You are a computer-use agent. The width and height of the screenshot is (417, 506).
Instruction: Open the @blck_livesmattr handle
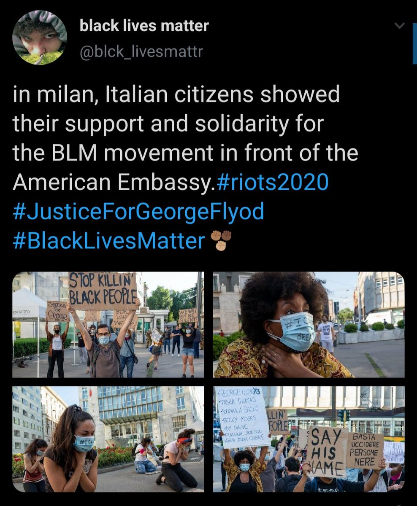141,52
